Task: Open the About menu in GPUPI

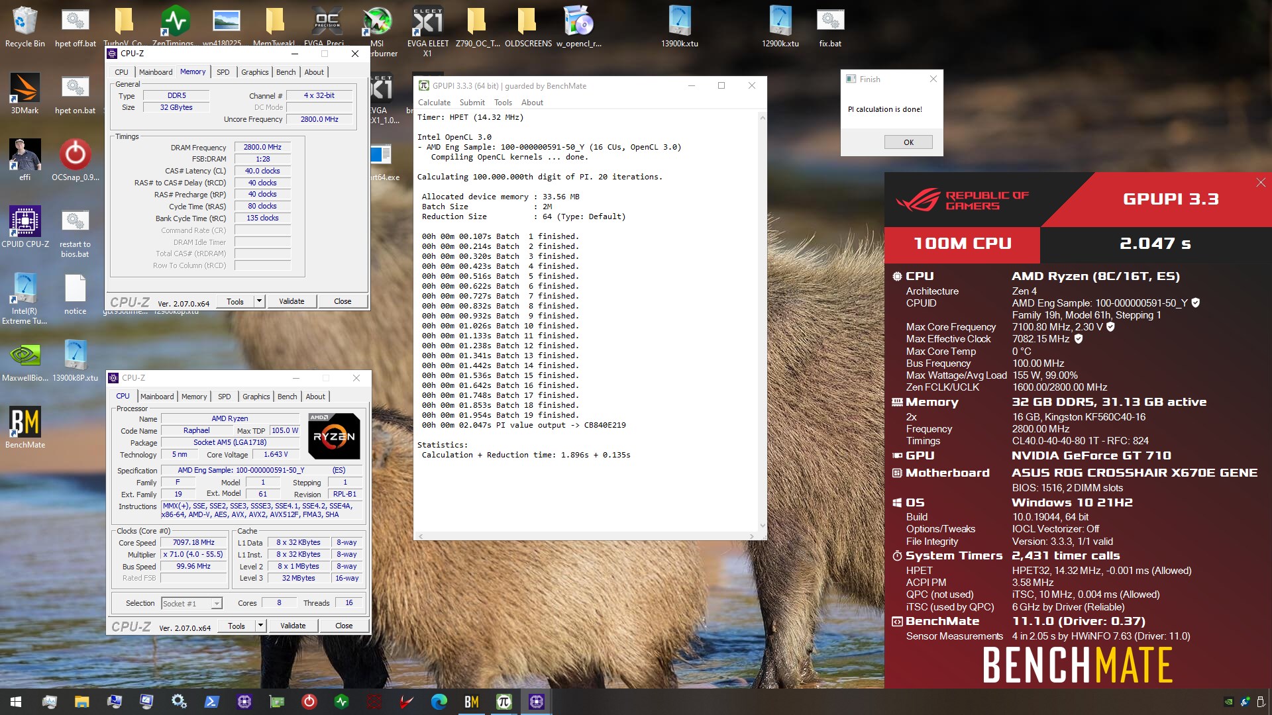Action: coord(532,103)
